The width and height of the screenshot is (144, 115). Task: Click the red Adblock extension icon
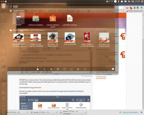click(x=127, y=8)
